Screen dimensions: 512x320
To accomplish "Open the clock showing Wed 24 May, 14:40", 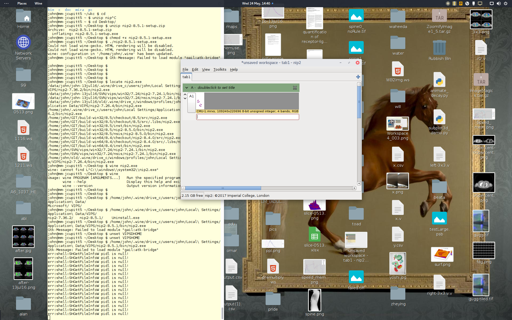I will pos(256,3).
